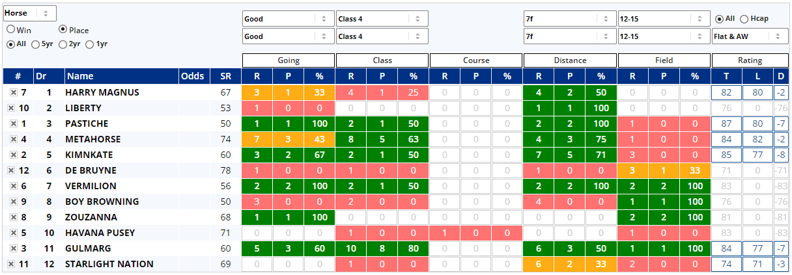Open the Horse dropdown selector
The image size is (792, 275).
(29, 13)
